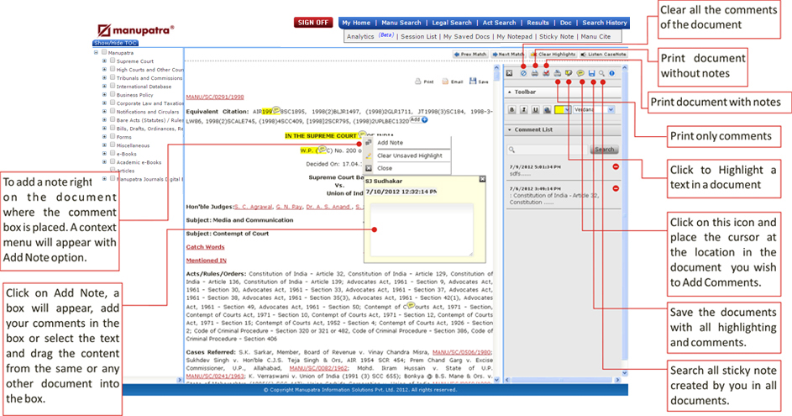Click inside the comment list search field

(x=548, y=150)
